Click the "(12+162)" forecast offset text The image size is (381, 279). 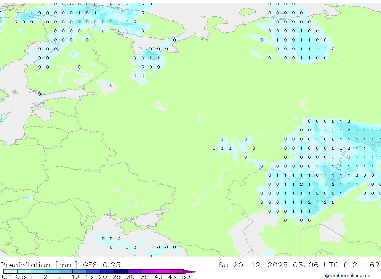click(x=362, y=265)
